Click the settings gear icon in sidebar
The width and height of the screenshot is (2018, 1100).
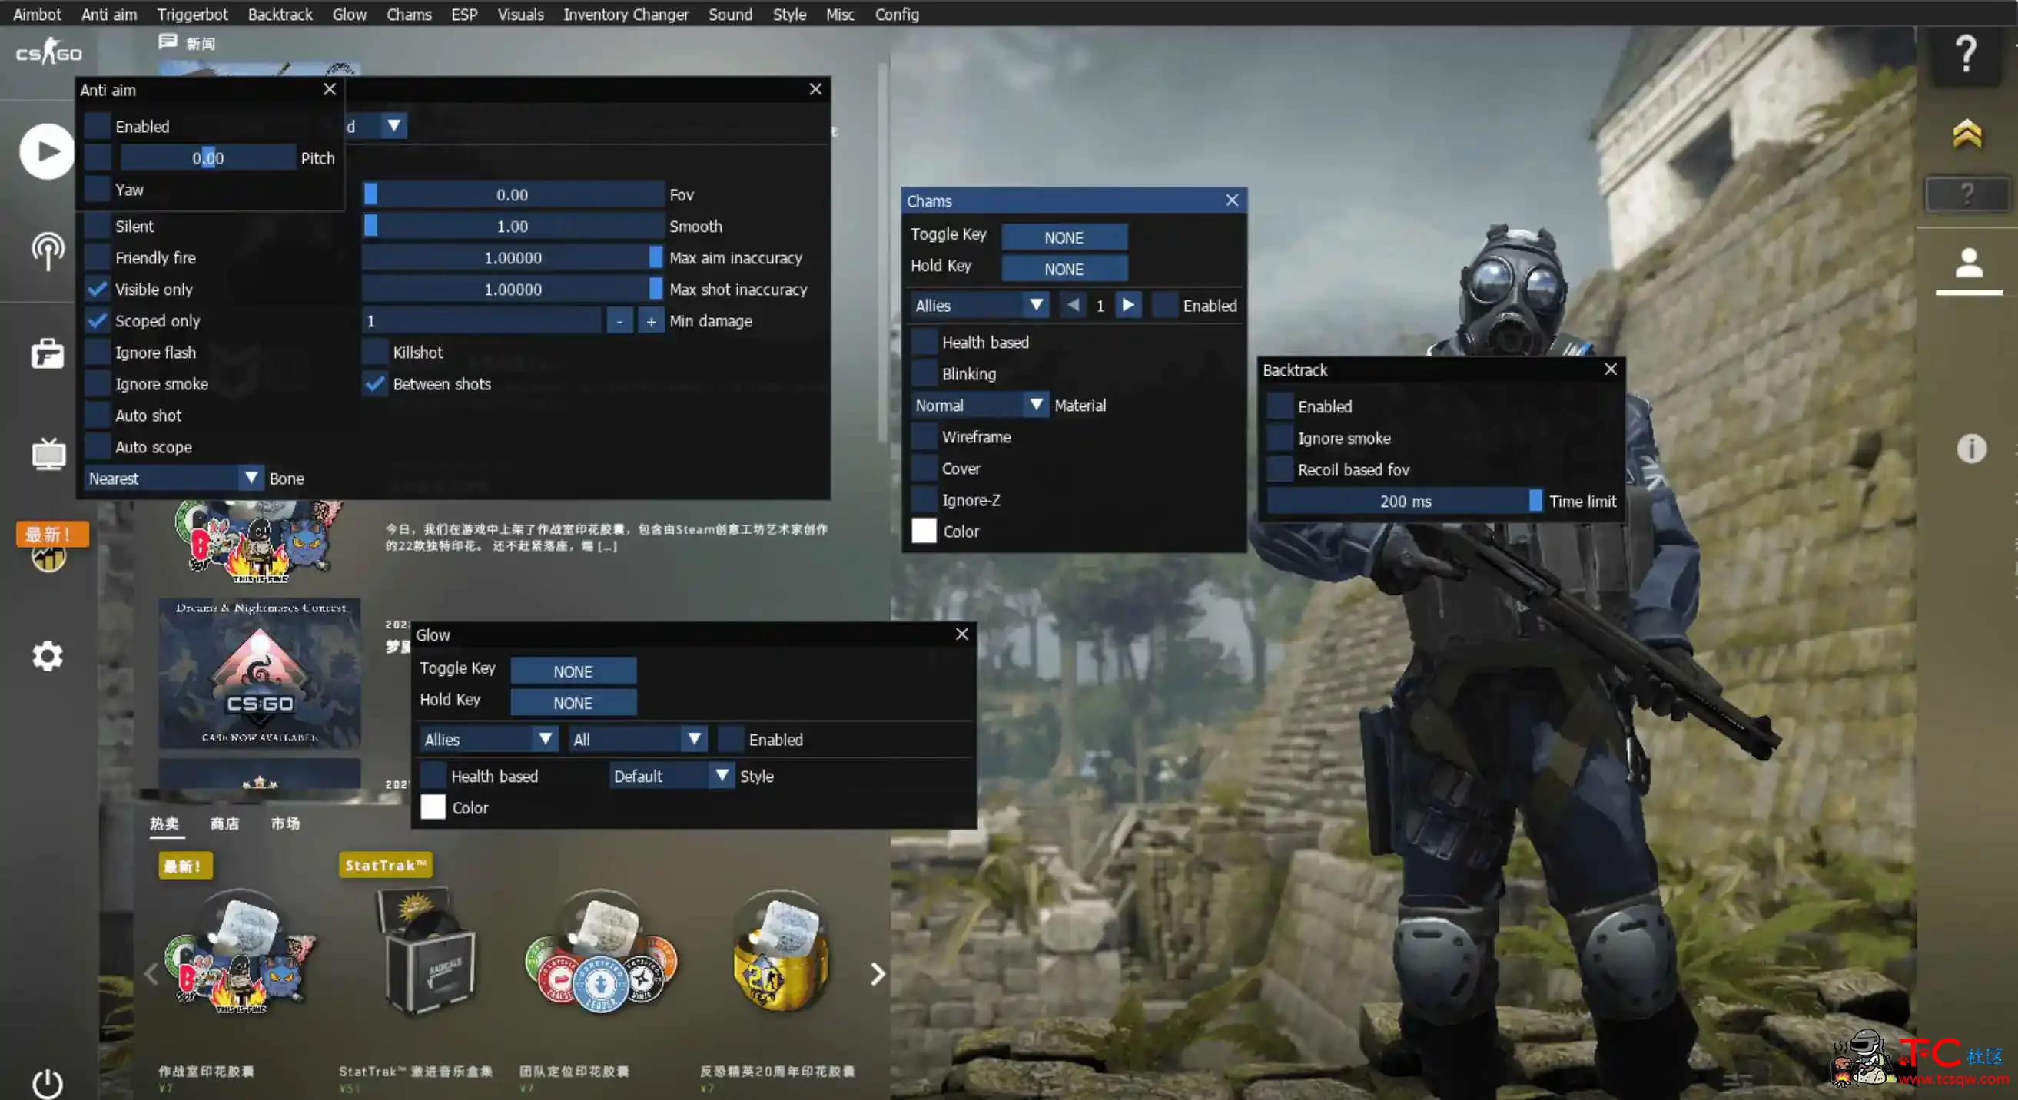tap(48, 657)
